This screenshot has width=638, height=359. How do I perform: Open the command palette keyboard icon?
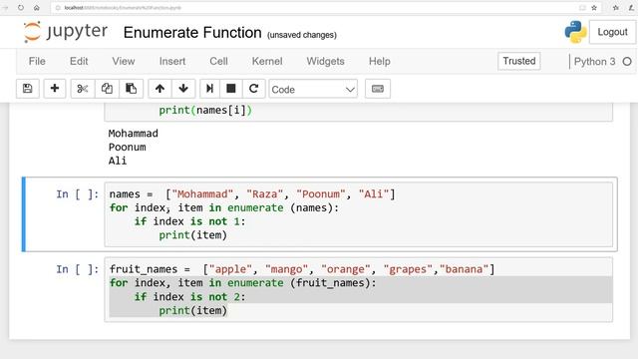pos(378,89)
